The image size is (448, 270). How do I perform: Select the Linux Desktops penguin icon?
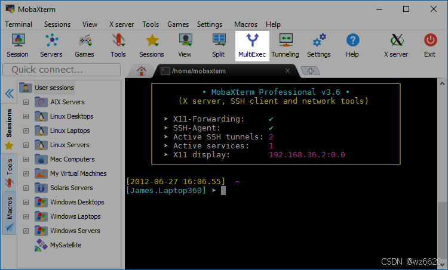point(41,116)
